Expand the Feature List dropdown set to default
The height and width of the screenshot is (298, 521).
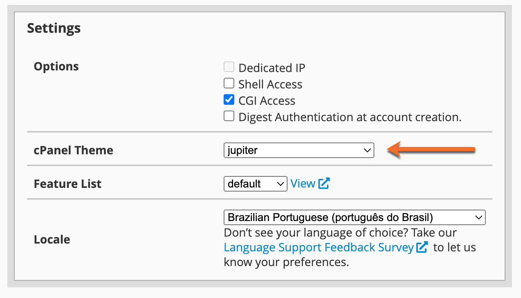pyautogui.click(x=255, y=184)
